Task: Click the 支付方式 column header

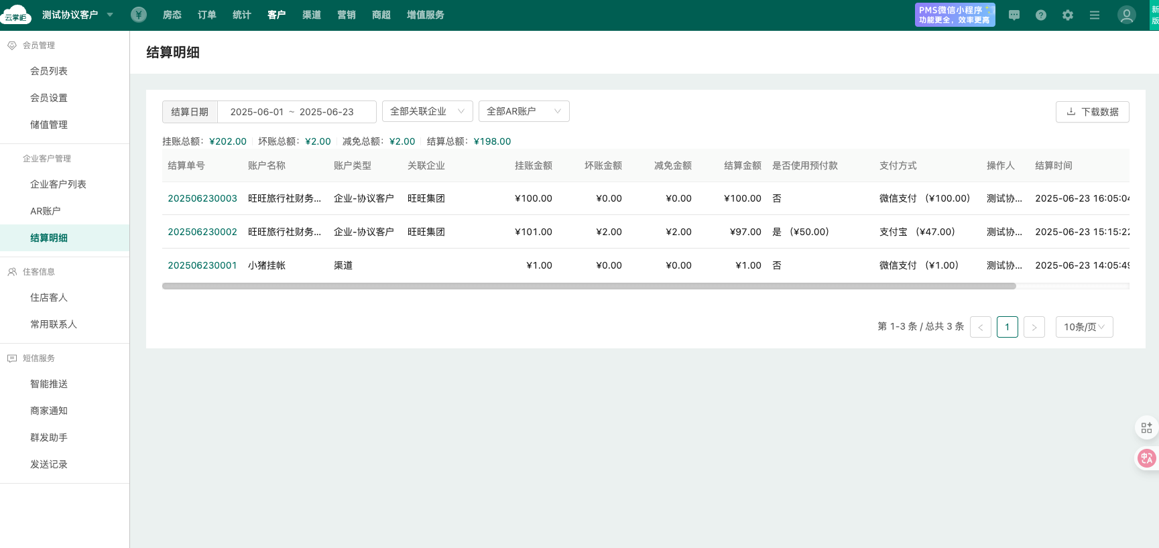Action: (898, 165)
